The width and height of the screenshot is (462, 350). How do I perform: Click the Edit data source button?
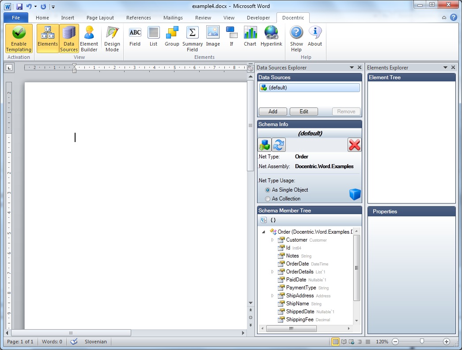click(304, 112)
